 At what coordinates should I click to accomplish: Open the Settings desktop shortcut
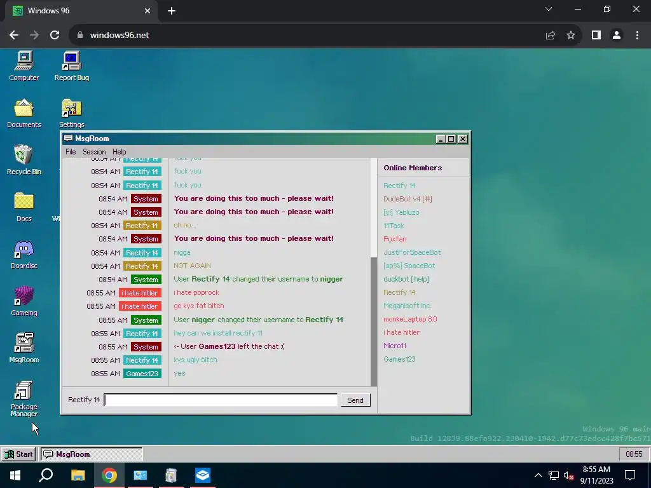click(x=71, y=113)
